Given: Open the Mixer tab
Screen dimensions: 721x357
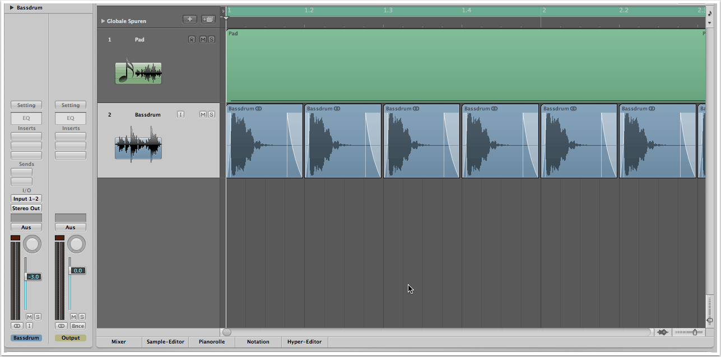Looking at the screenshot, I should point(119,341).
